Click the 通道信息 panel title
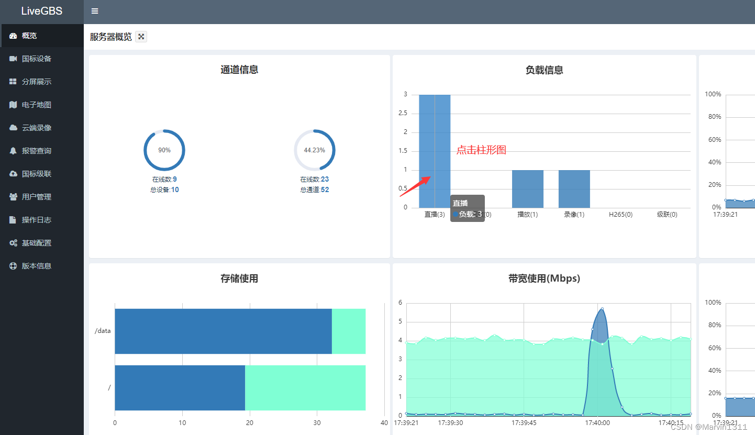The image size is (755, 435). tap(239, 70)
